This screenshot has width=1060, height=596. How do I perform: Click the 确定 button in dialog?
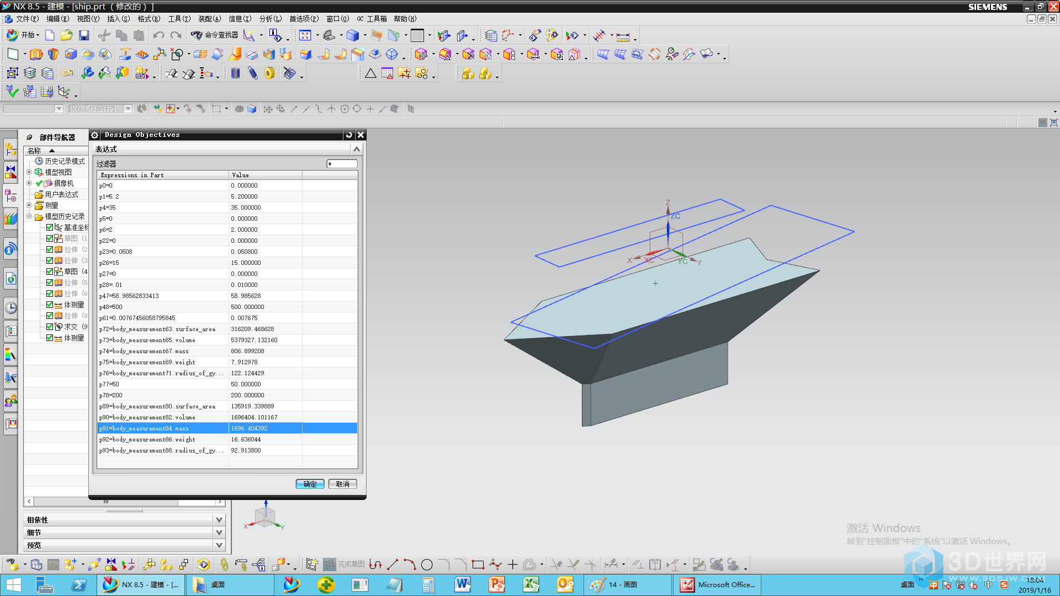click(310, 484)
